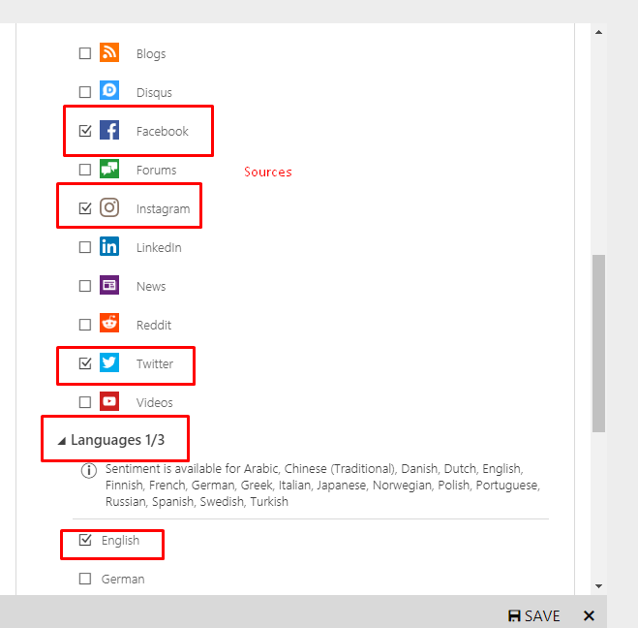
Task: Click the vertical scrollbar thumb
Action: (598, 343)
